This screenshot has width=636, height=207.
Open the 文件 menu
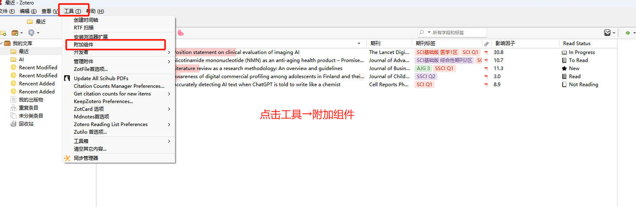8,11
